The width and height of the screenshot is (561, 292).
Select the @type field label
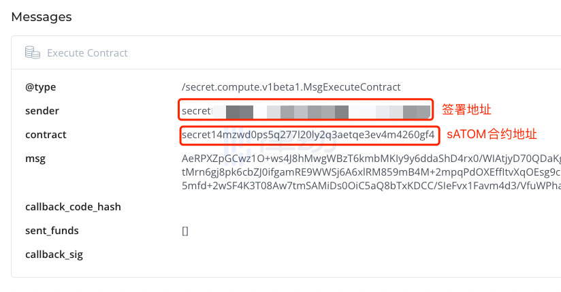(40, 87)
